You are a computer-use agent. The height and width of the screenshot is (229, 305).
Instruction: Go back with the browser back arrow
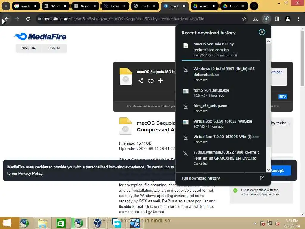(x=7, y=19)
